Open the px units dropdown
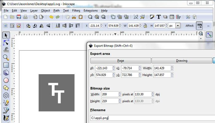The height and width of the screenshot is (123, 215). click(178, 26)
